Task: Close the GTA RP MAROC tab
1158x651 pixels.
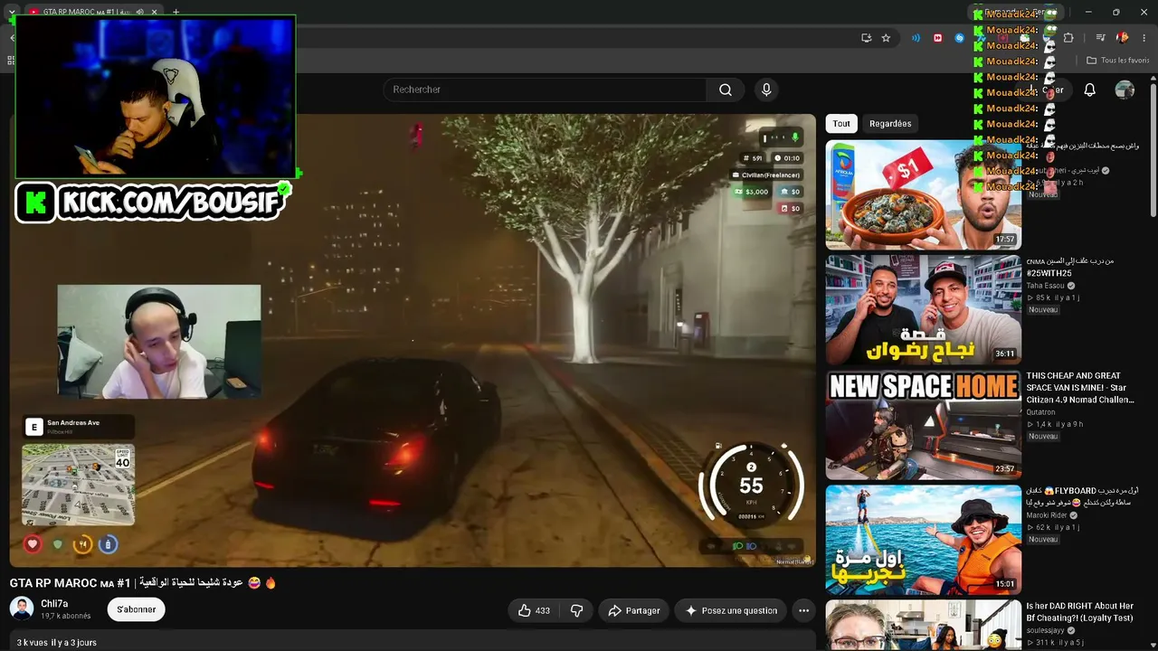Action: [154, 12]
